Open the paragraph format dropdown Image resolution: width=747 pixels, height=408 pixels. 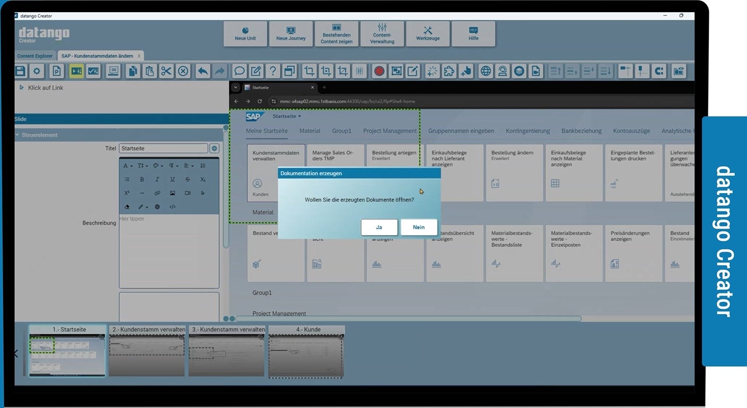[x=174, y=166]
